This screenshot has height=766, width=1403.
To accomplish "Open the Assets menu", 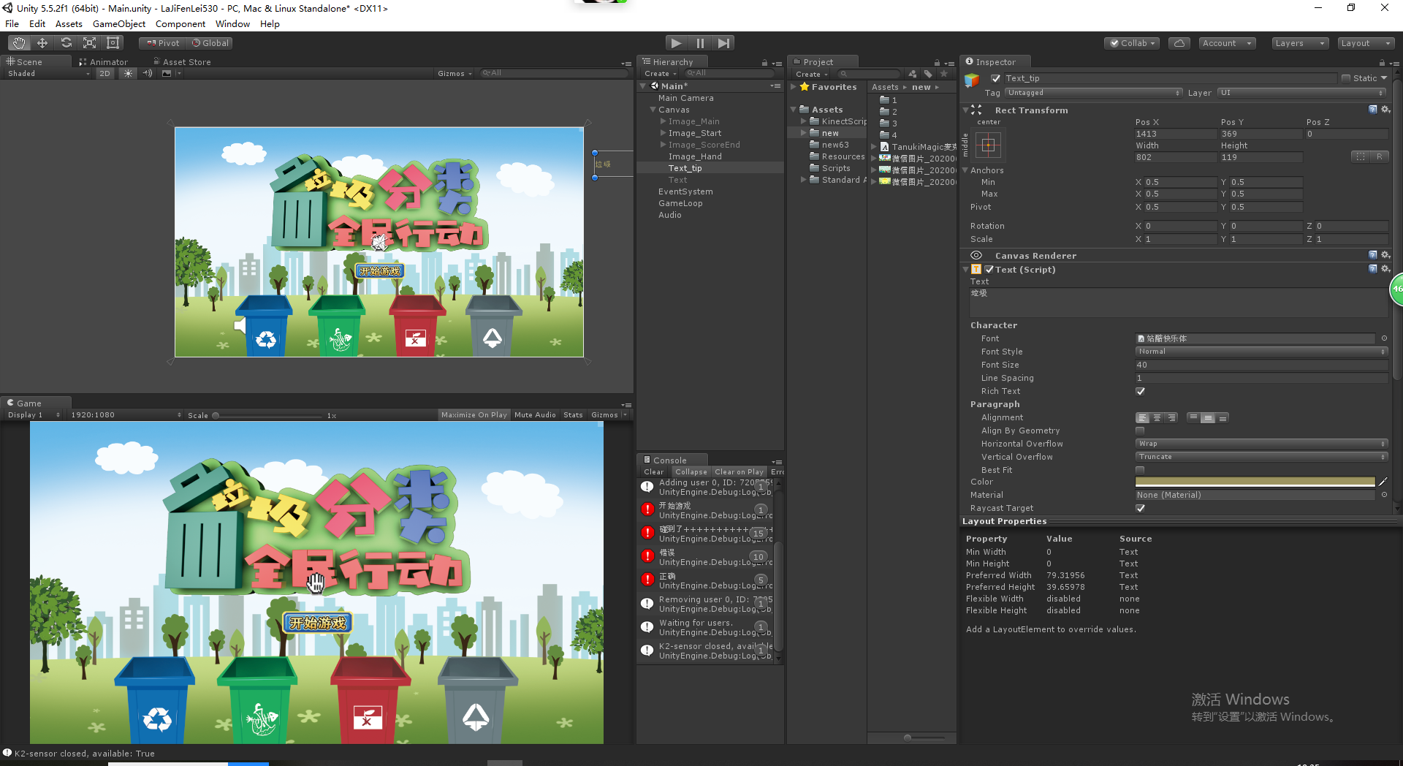I will 69,23.
